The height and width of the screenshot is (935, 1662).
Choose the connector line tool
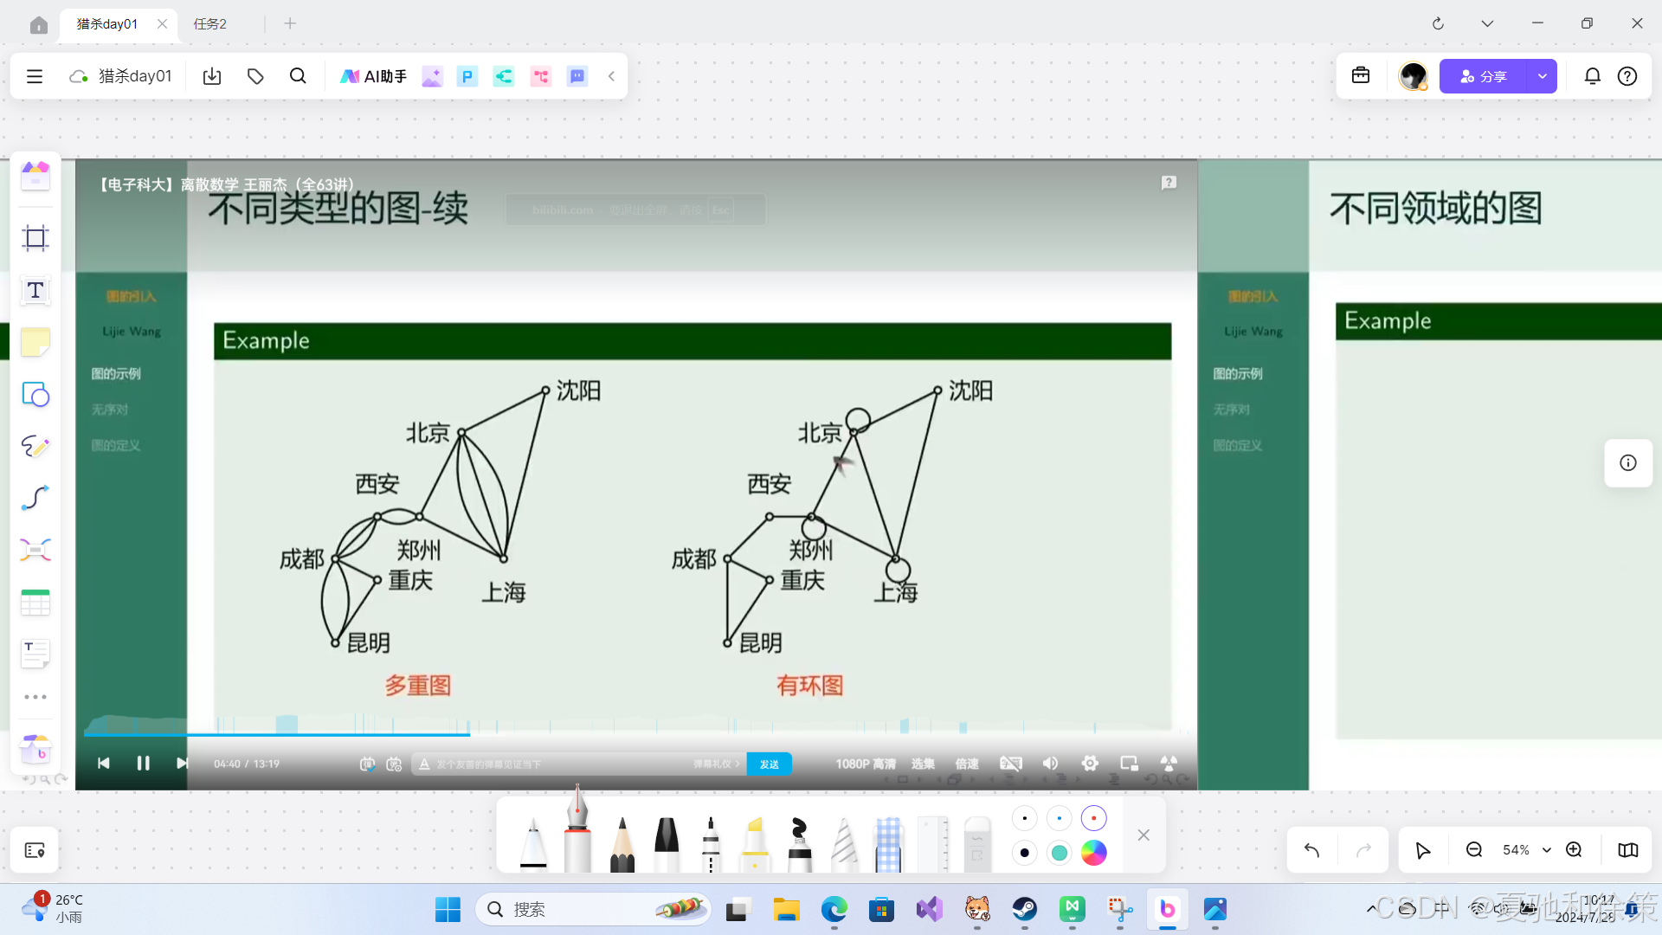(x=35, y=498)
